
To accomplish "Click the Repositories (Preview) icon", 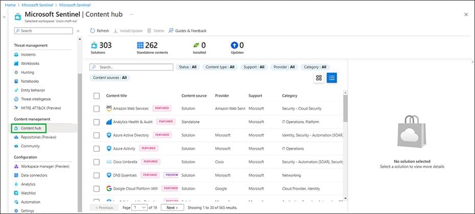I will coord(16,137).
